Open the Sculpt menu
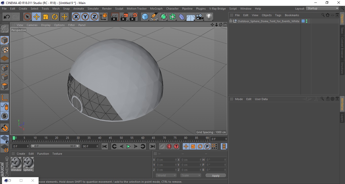Image resolution: width=345 pixels, height=184 pixels. coord(119,9)
